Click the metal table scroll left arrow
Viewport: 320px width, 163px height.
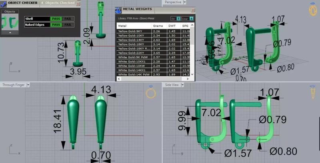pos(118,79)
